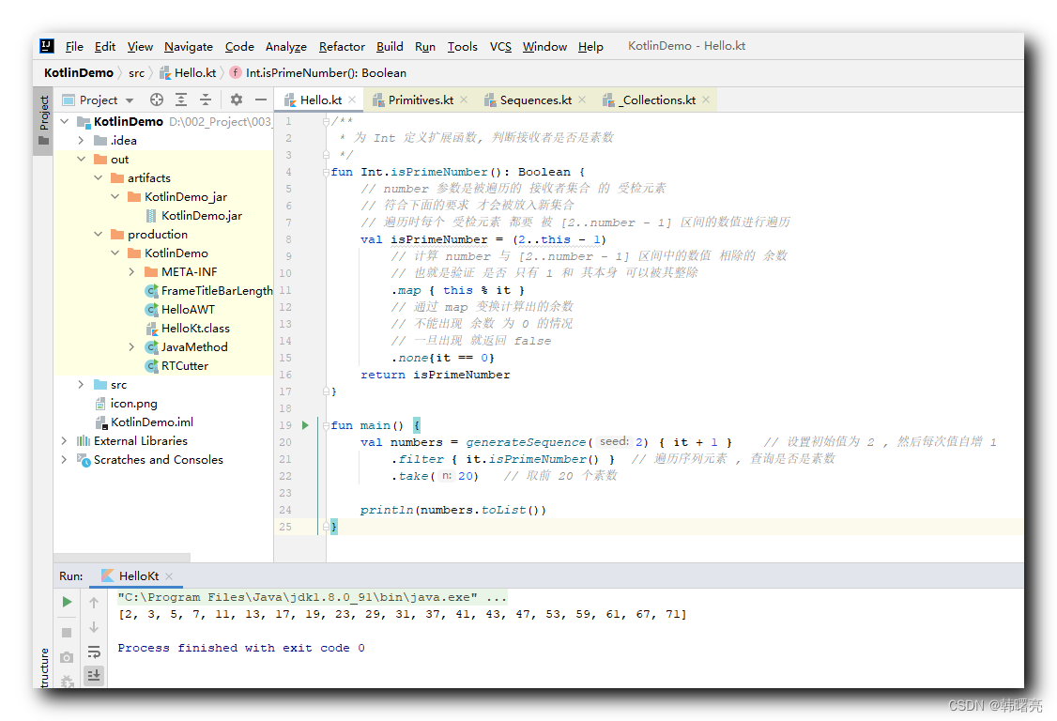Open Project panel settings gear

coord(236,100)
